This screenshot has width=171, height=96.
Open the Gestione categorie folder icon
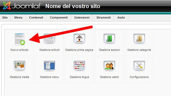tap(139, 39)
